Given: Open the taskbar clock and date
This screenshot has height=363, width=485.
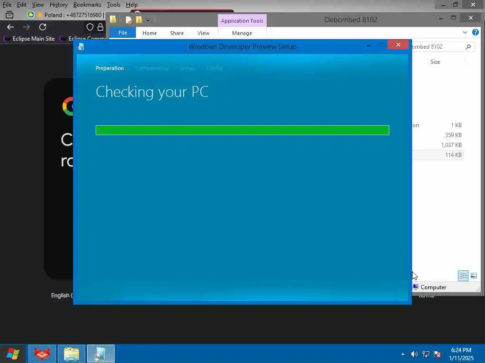Looking at the screenshot, I should 461,354.
